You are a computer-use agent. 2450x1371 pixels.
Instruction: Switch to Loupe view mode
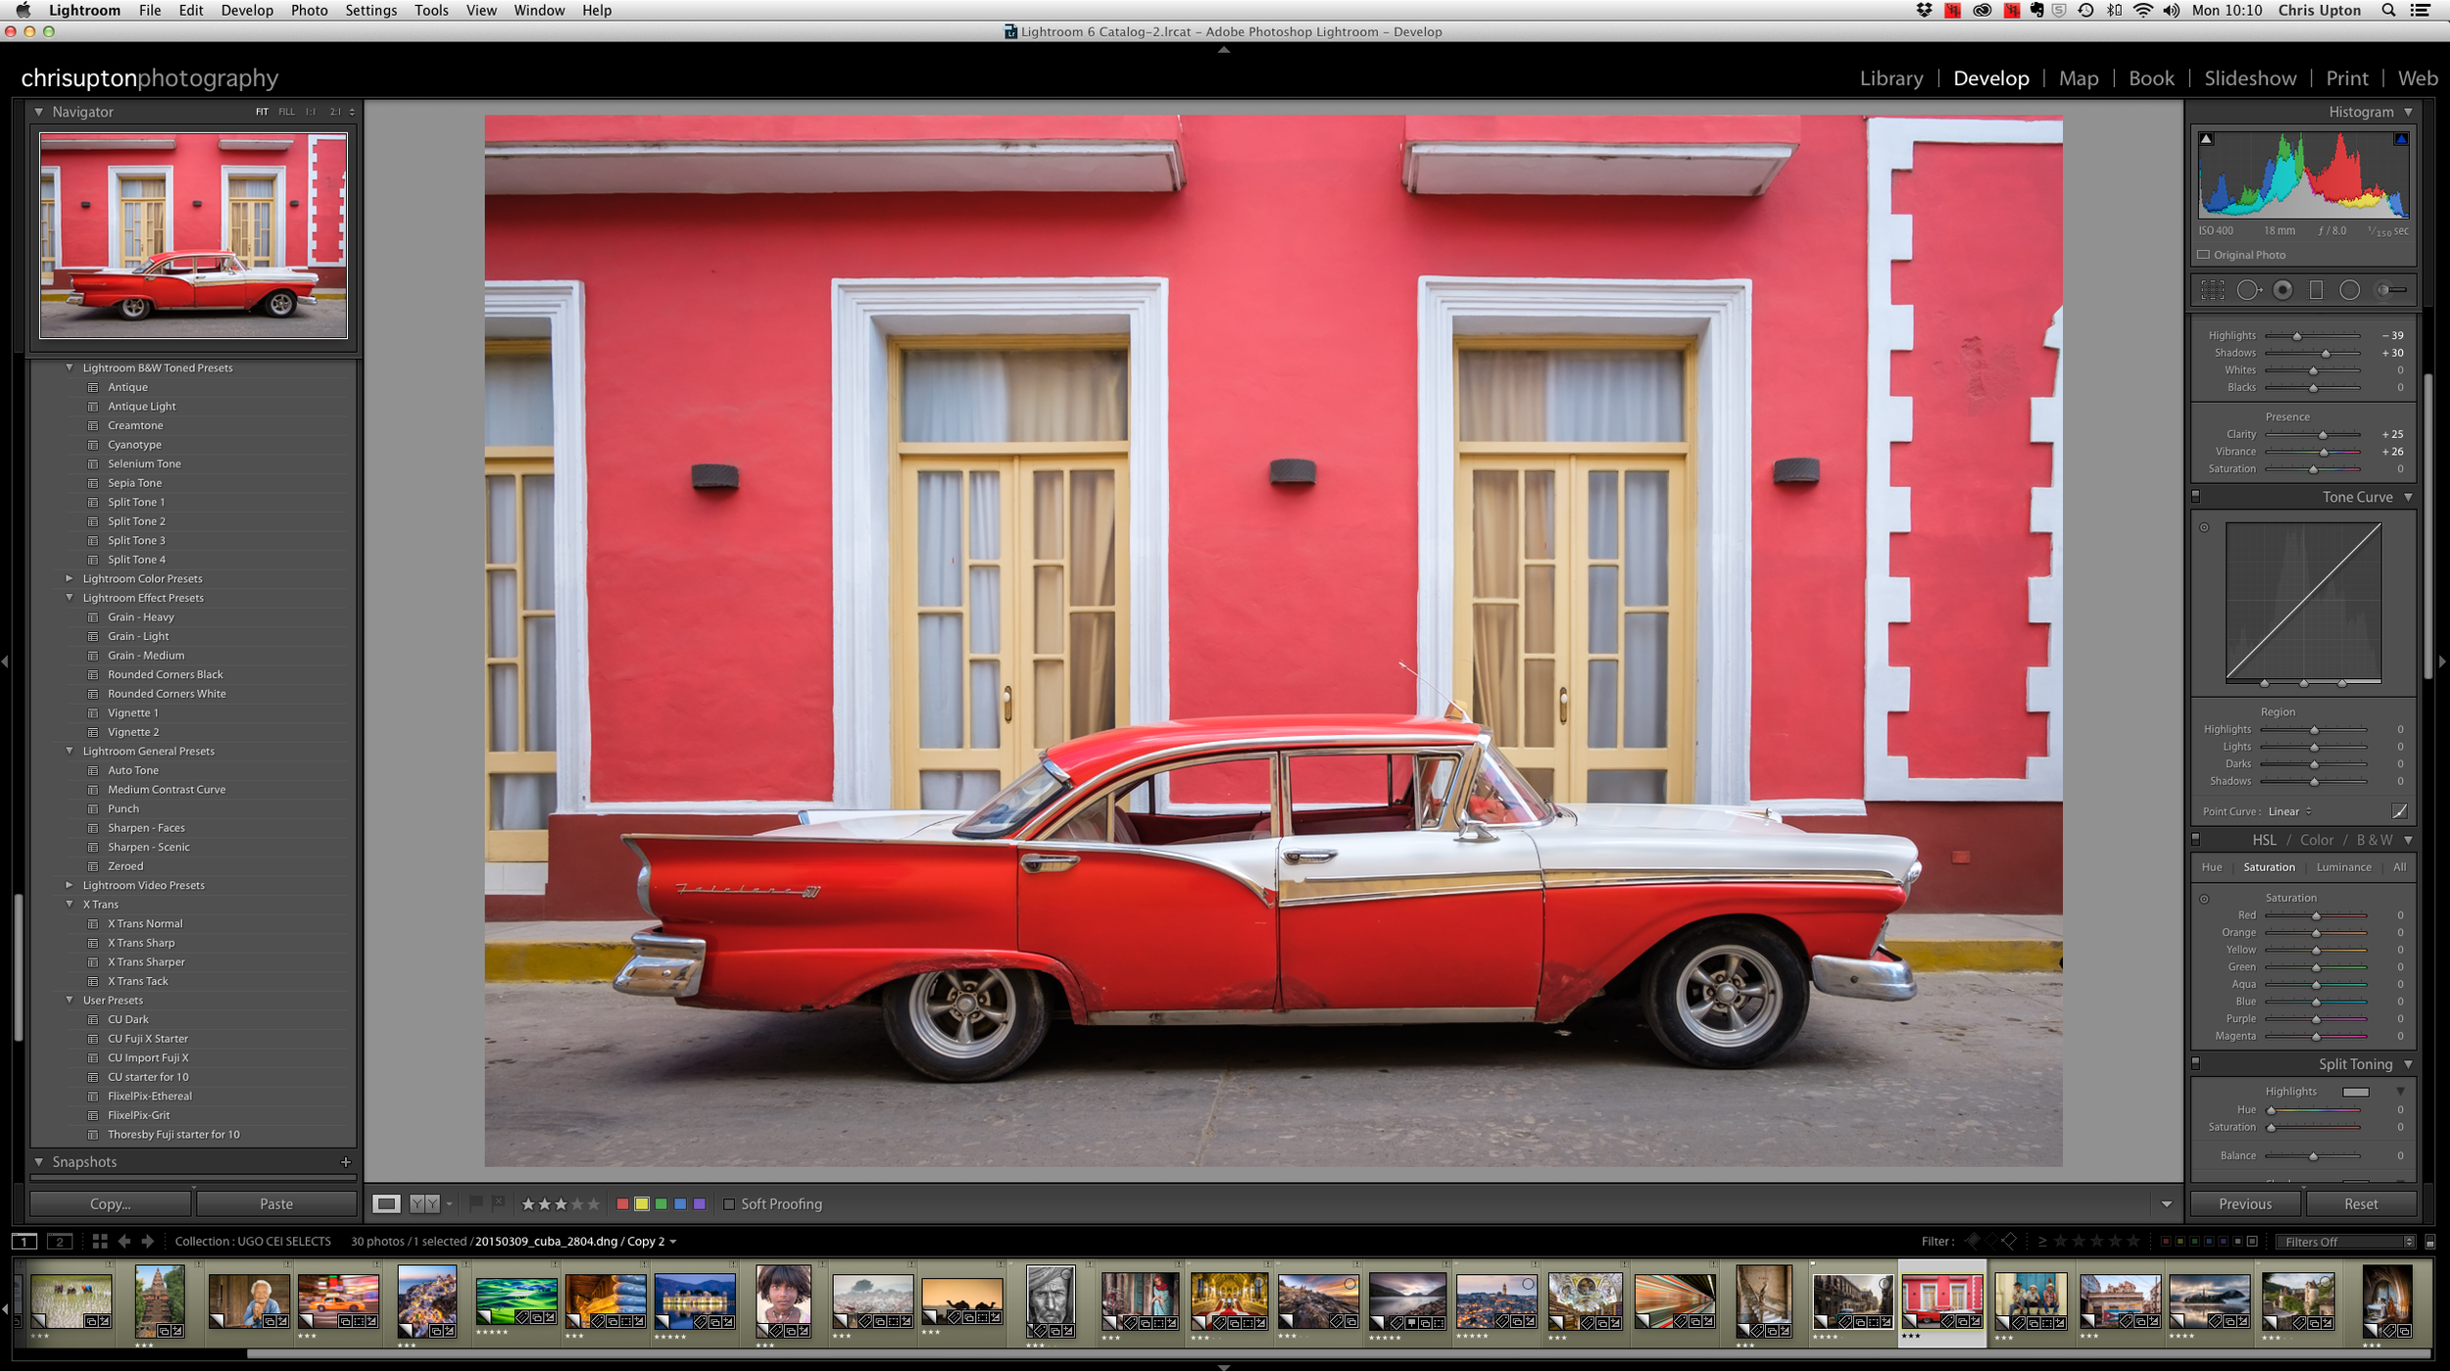tap(386, 1203)
